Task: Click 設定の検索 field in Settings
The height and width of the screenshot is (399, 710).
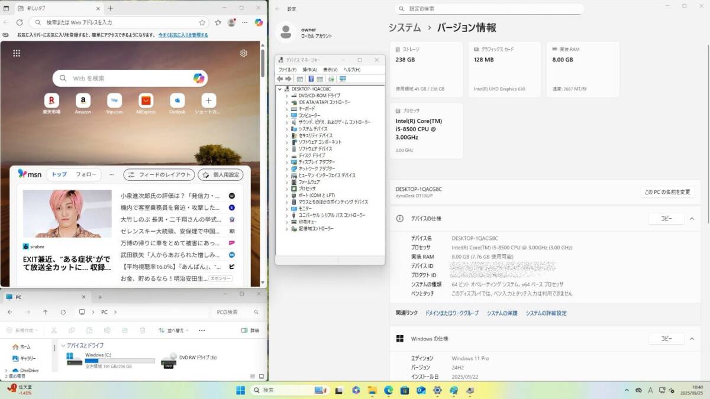Action: [x=489, y=9]
